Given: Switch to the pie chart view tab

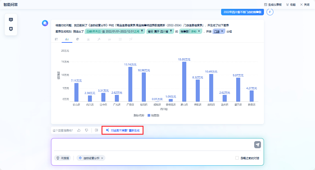Looking at the screenshot, I should click(78, 39).
